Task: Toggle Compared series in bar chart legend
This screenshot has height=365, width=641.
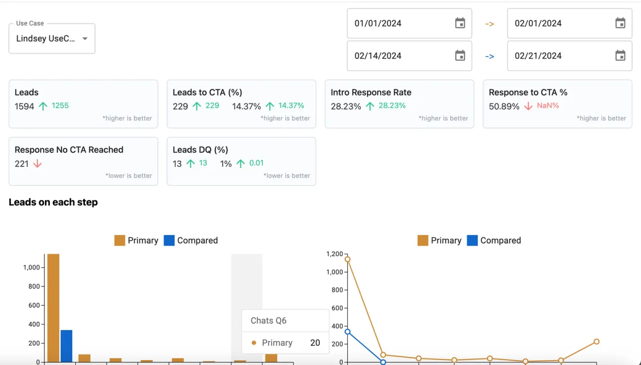Action: pos(191,240)
